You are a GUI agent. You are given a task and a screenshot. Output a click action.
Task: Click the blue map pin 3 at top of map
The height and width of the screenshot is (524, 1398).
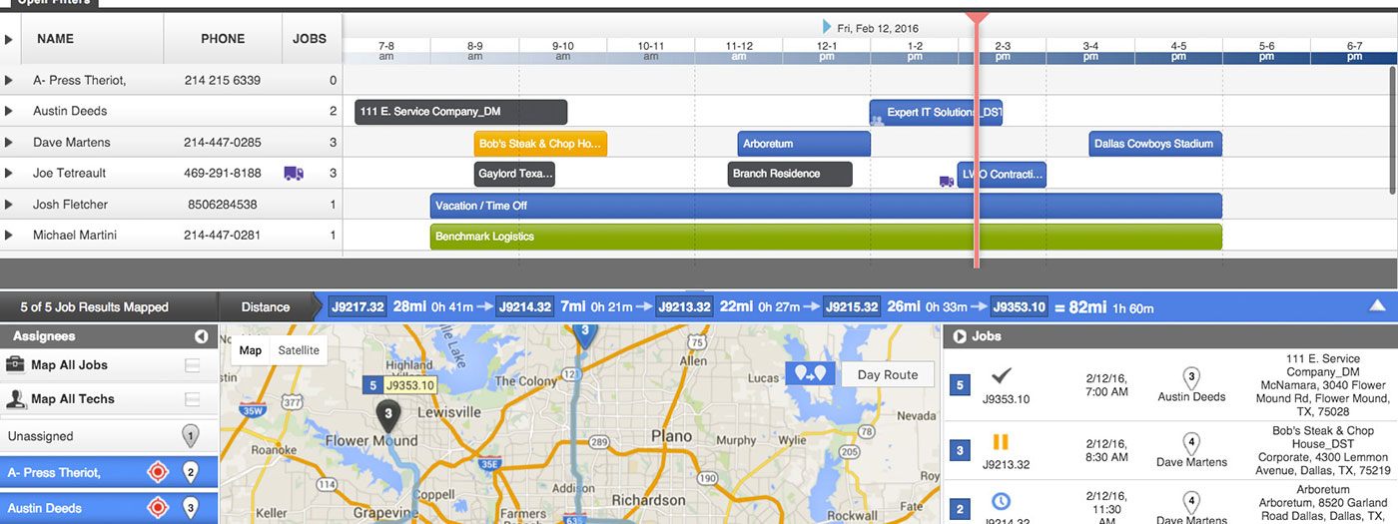click(x=584, y=334)
